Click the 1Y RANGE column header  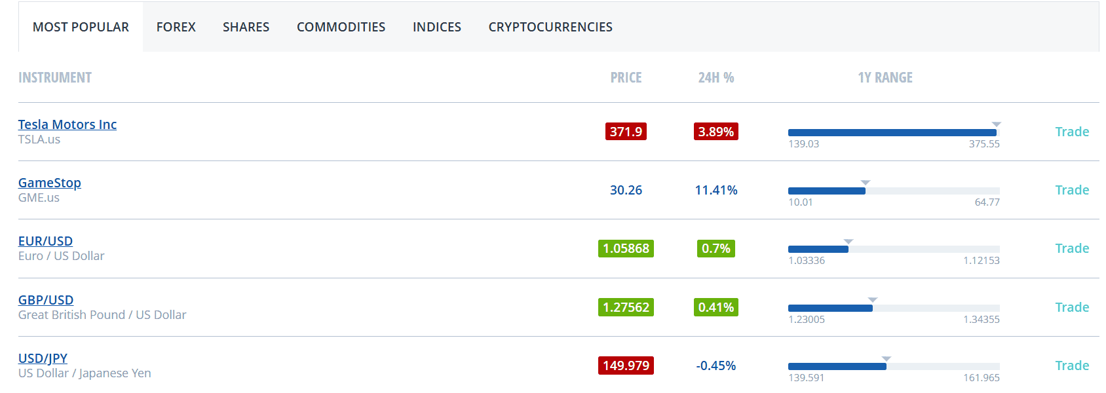885,77
